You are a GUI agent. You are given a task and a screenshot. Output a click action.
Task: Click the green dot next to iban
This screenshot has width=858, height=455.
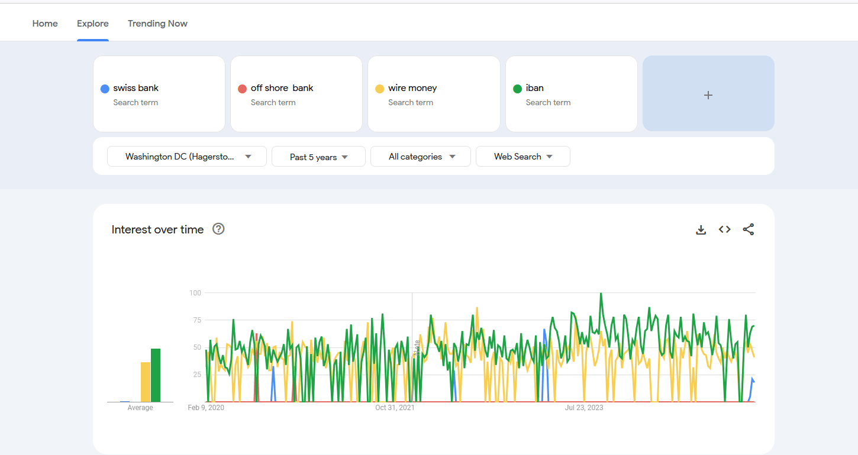(517, 89)
